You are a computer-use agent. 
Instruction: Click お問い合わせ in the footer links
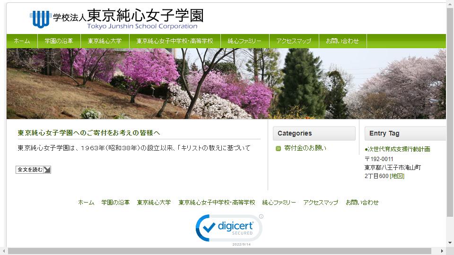pos(362,203)
